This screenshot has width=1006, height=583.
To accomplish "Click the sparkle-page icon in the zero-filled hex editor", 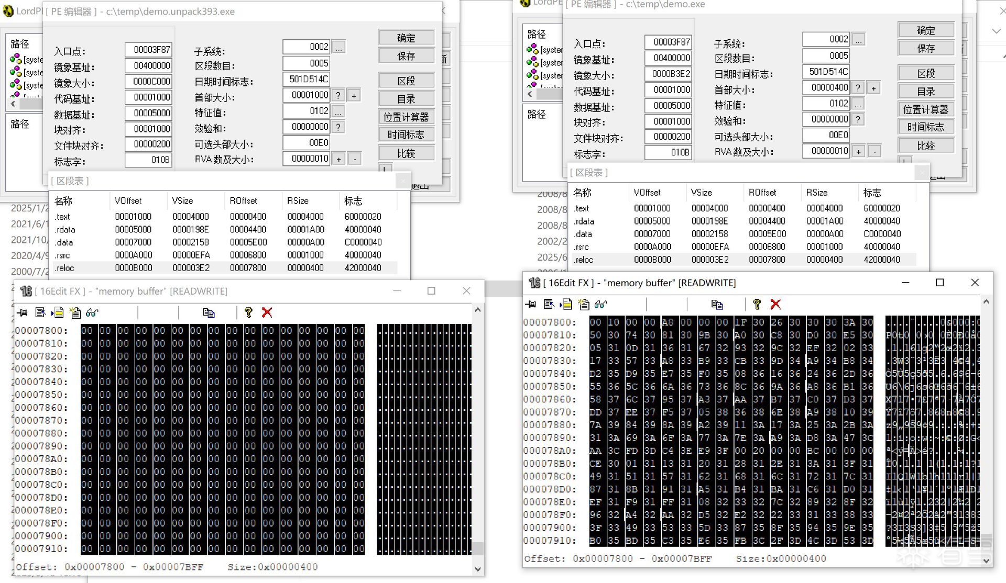I will [75, 313].
